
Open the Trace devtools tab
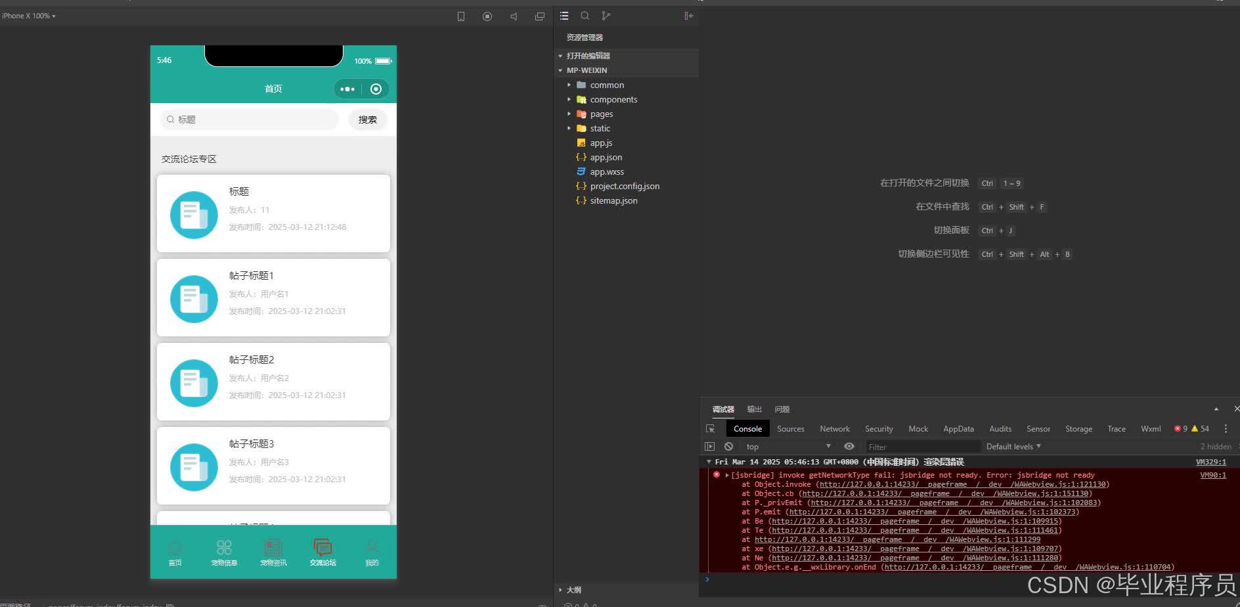1117,428
